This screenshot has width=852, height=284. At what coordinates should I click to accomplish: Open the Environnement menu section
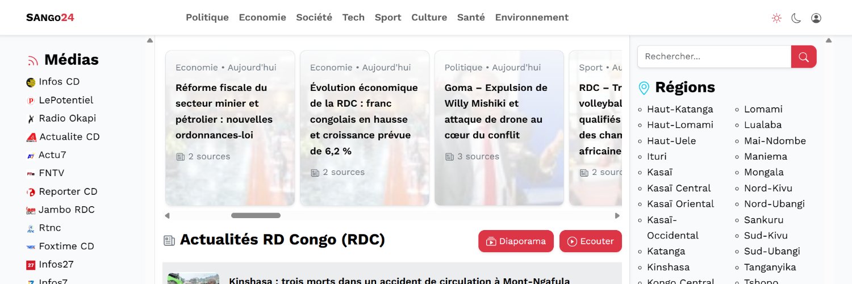532,18
